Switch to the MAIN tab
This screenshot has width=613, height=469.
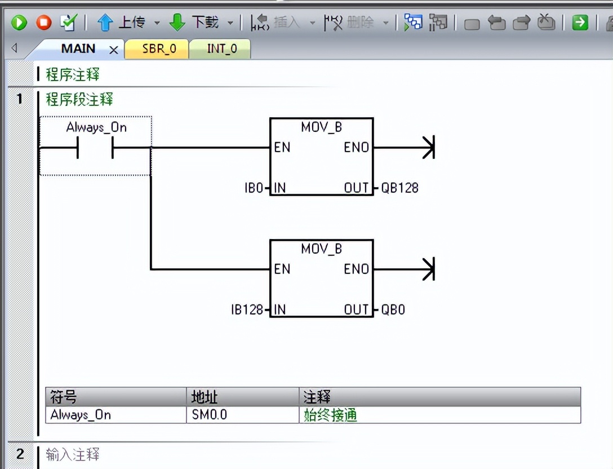78,49
